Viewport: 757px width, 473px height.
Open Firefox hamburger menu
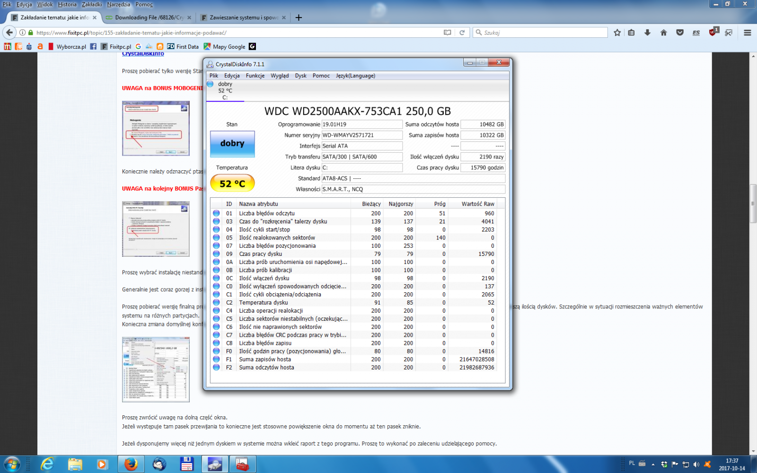click(x=748, y=33)
